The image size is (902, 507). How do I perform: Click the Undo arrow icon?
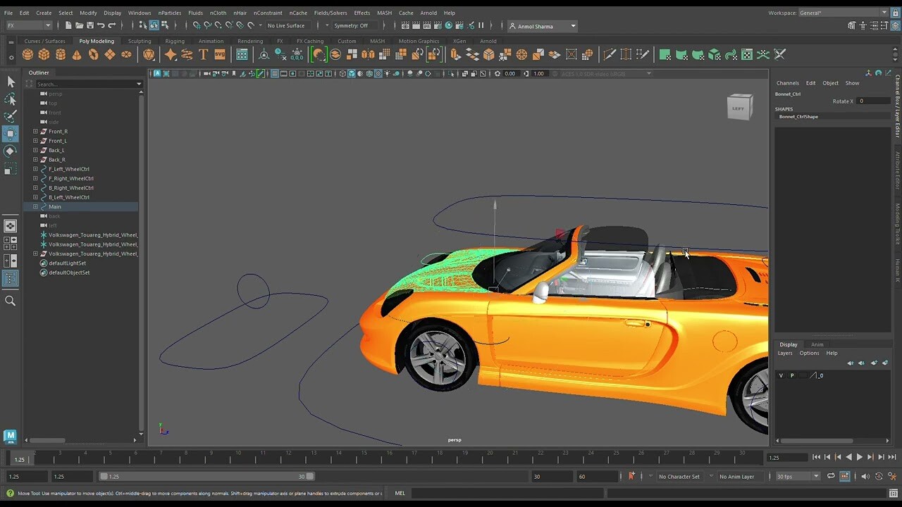pyautogui.click(x=101, y=25)
